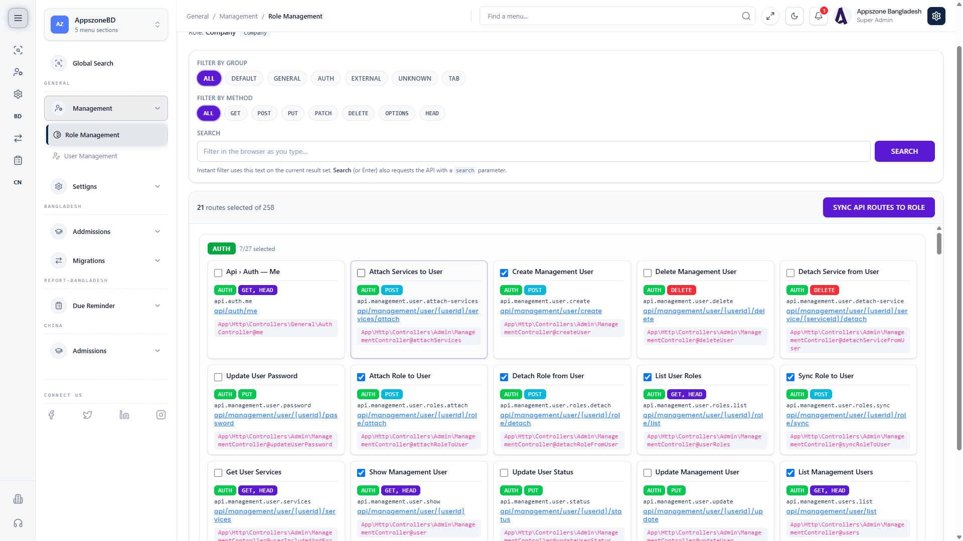Viewport: 963px width, 541px height.
Task: Filter routes by POST method
Action: (x=264, y=113)
